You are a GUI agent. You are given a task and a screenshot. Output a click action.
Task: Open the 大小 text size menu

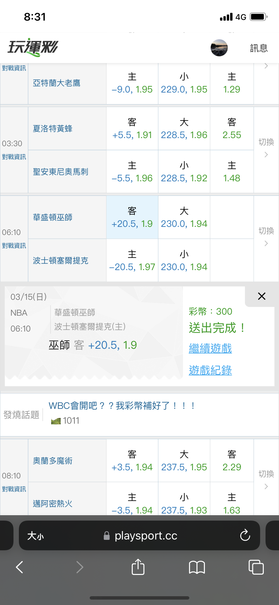coord(35,536)
